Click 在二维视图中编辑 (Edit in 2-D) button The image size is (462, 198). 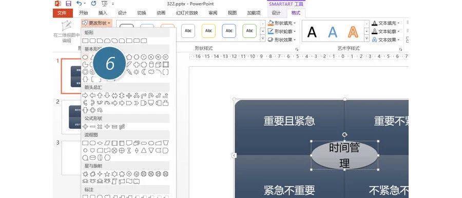[67, 32]
